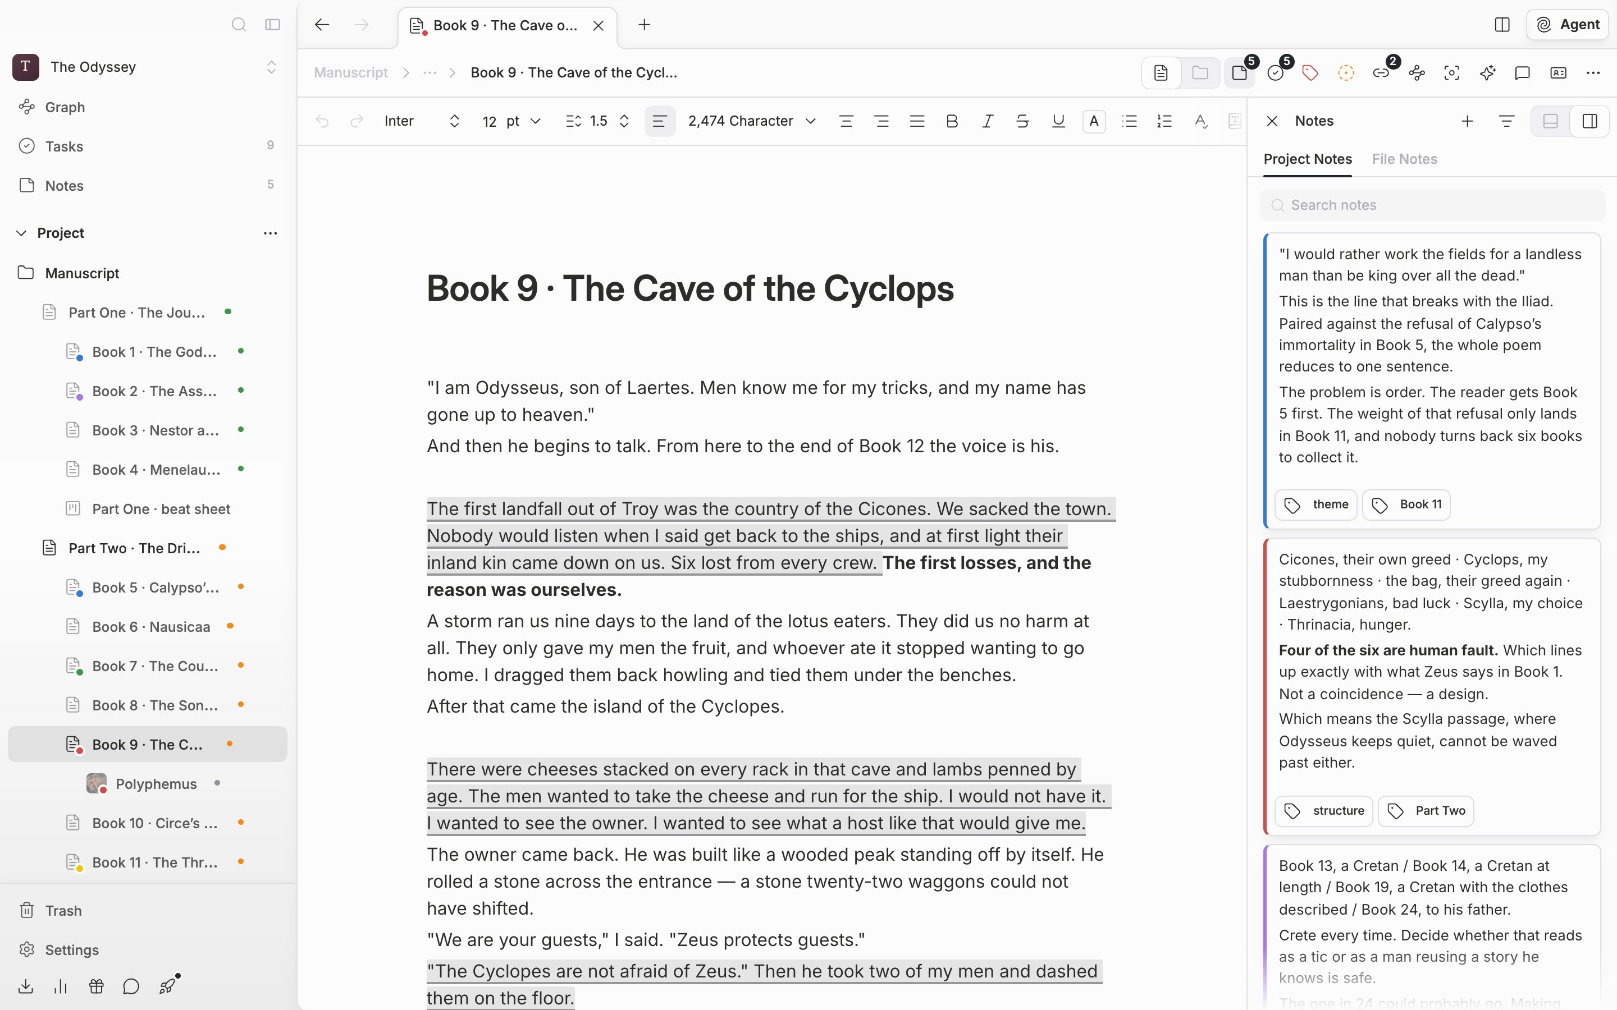Open The Odyssey project switcher
Viewport: 1617px width, 1010px height.
click(x=144, y=67)
